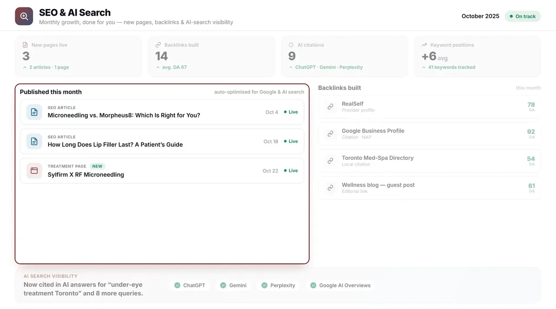Click the AI SEARCH VISIBILITY label
The width and height of the screenshot is (556, 309).
coord(51,276)
